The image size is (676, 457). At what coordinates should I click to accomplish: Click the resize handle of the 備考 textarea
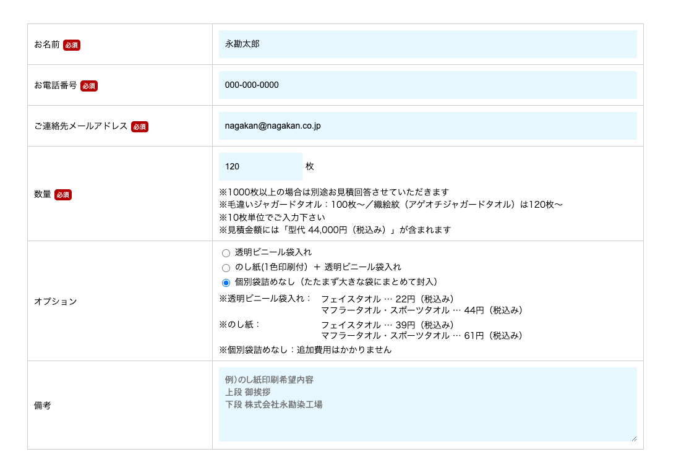pos(633,438)
